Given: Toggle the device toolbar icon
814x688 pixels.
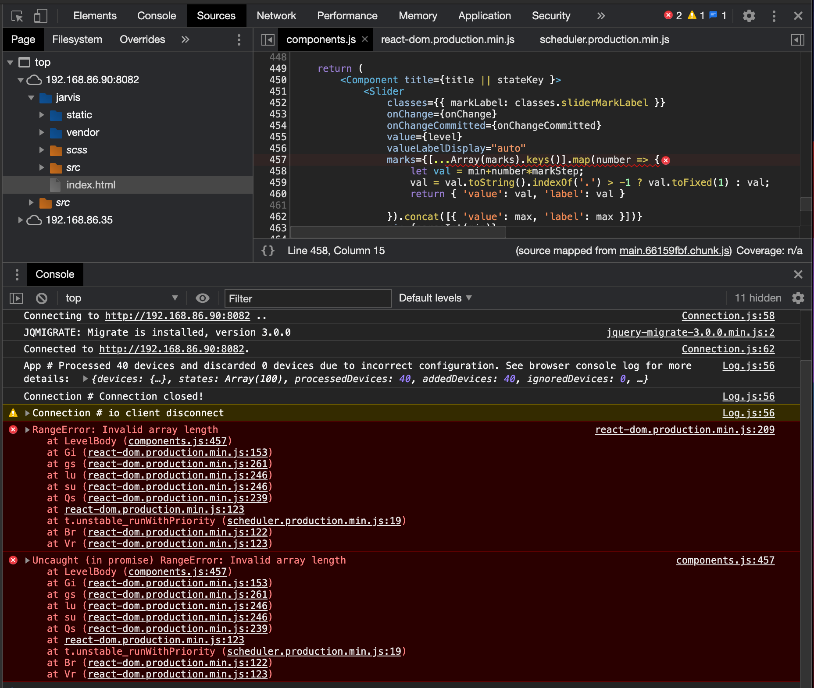Looking at the screenshot, I should (x=40, y=16).
